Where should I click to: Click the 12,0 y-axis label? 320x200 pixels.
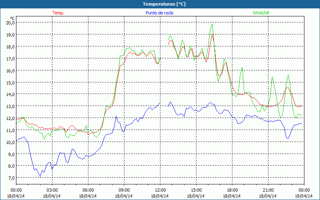point(11,118)
